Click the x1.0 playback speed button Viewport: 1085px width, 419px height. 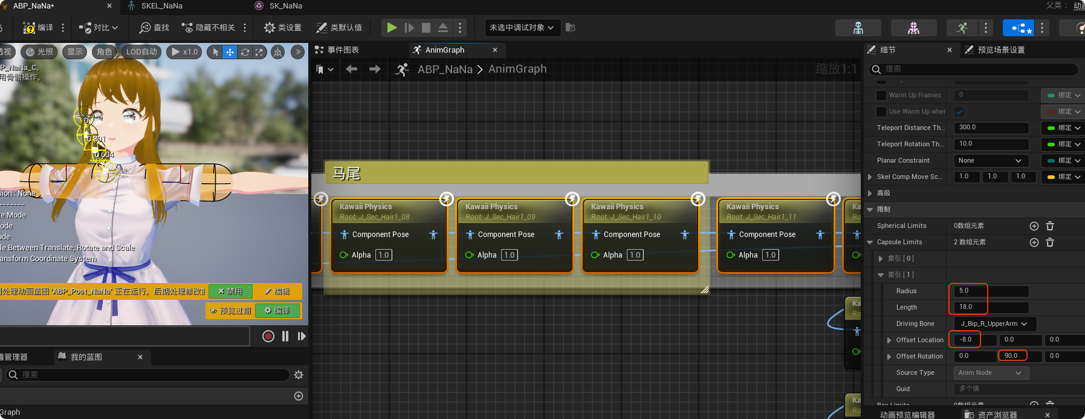pos(184,52)
